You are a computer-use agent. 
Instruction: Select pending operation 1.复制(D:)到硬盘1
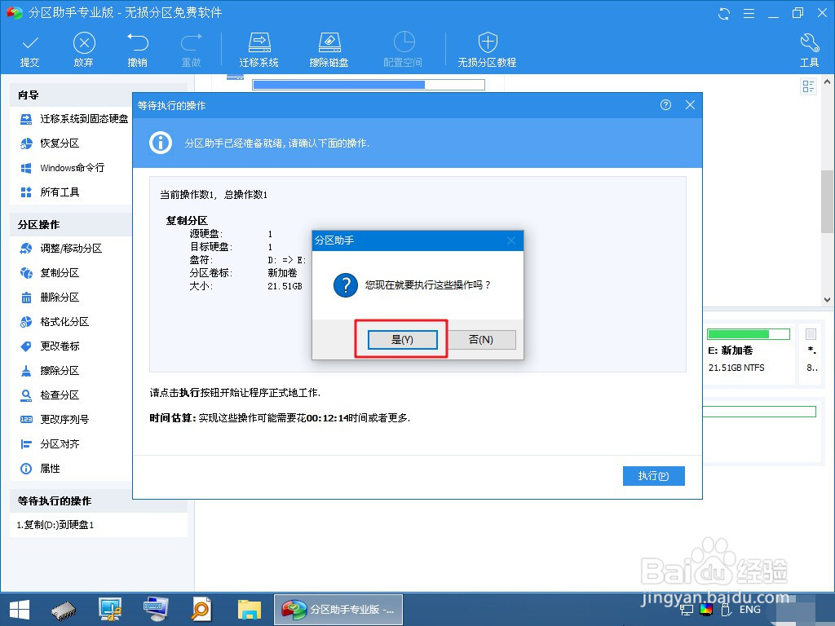tap(55, 525)
